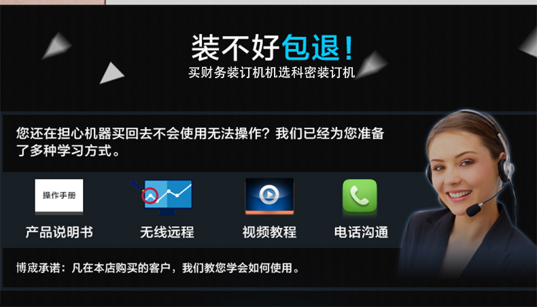Select the 无线远程 label
The width and height of the screenshot is (537, 307).
pyautogui.click(x=167, y=232)
